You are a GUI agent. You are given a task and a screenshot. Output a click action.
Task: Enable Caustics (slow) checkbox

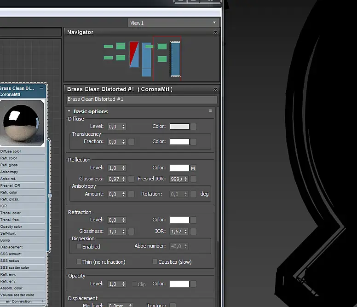click(x=155, y=261)
